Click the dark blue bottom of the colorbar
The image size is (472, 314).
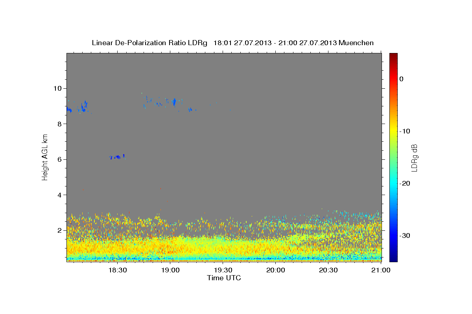[393, 257]
